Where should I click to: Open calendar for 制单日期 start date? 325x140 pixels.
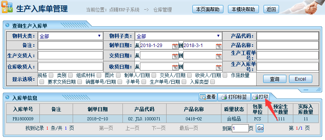tap(175, 46)
